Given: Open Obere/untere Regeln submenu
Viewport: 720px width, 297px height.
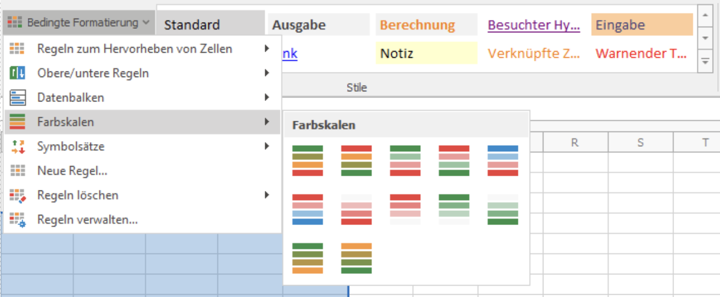Looking at the screenshot, I should click(143, 73).
